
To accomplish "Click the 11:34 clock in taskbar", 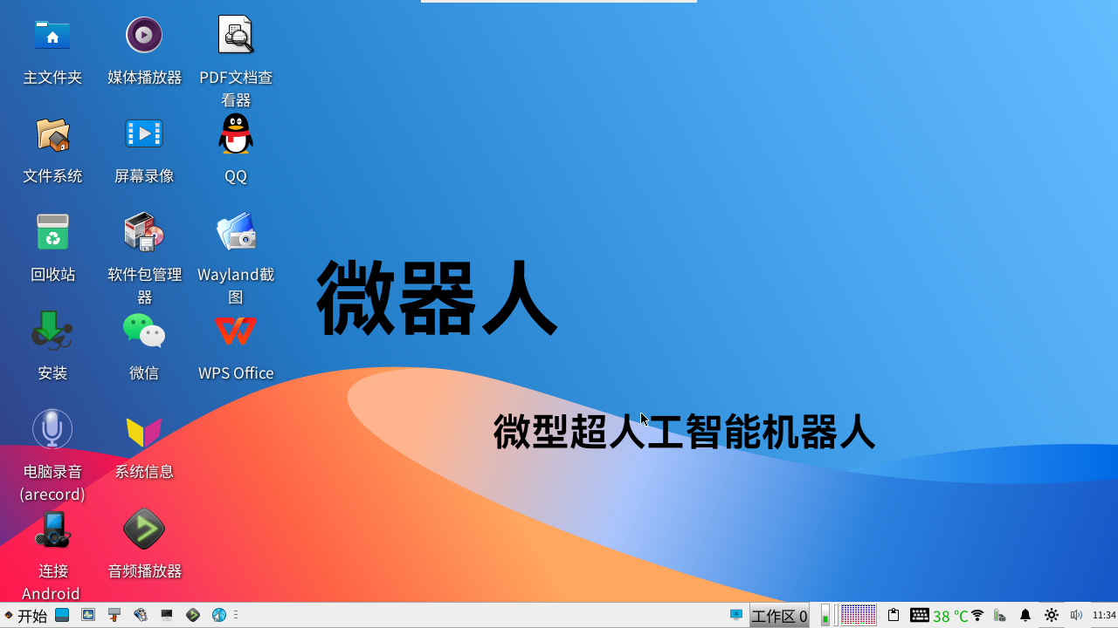I will pyautogui.click(x=1104, y=616).
